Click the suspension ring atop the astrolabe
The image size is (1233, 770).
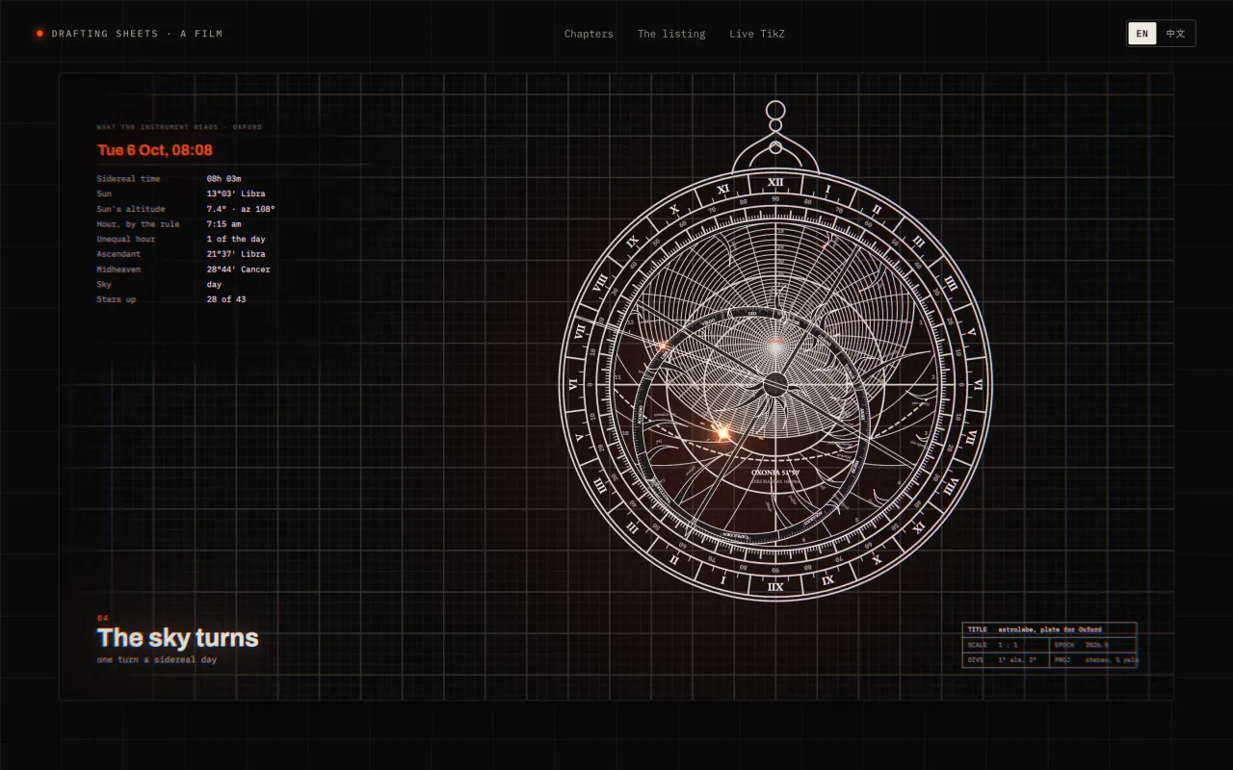(x=775, y=110)
